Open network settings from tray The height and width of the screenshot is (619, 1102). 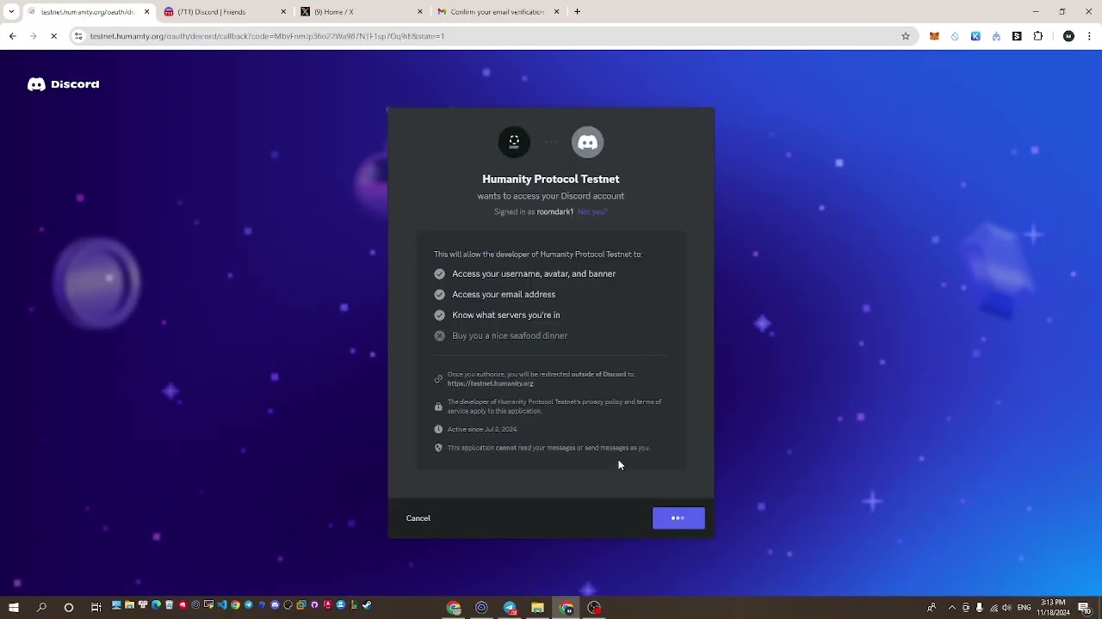(x=994, y=608)
